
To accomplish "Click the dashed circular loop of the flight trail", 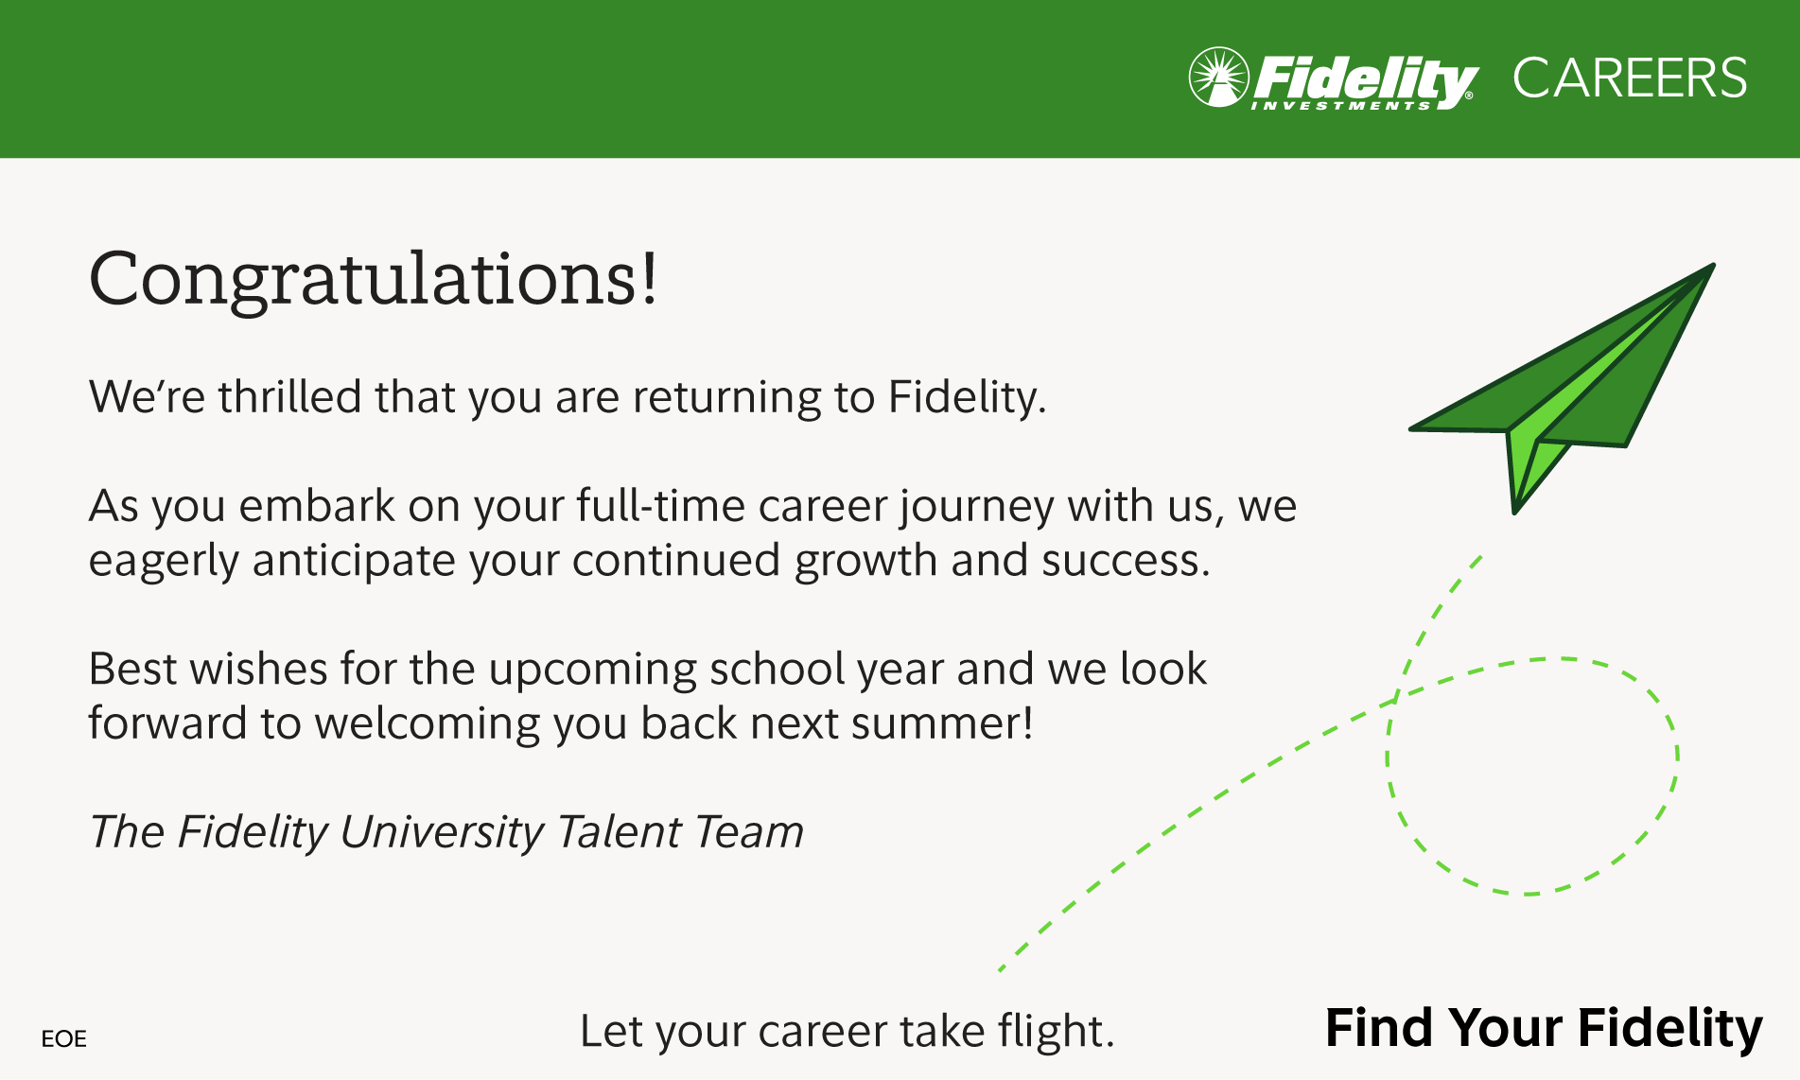I will click(1532, 775).
